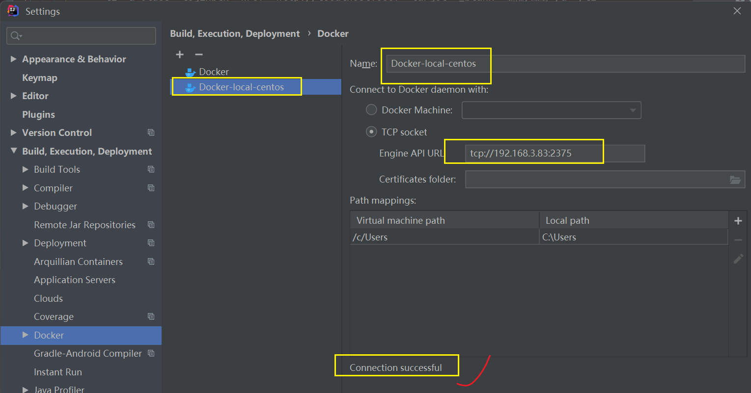Add a path mapping with plus button
751x393 pixels.
(x=738, y=221)
